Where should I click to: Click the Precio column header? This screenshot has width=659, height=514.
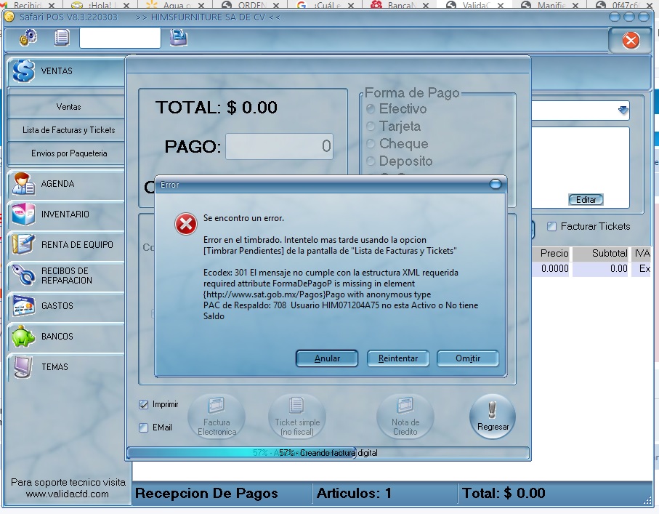click(x=551, y=253)
